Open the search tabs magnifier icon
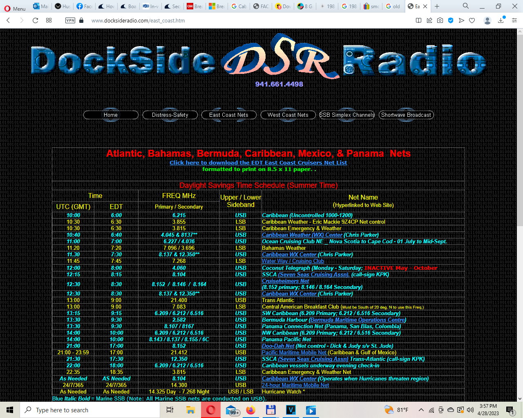The height and width of the screenshot is (418, 523). click(466, 6)
